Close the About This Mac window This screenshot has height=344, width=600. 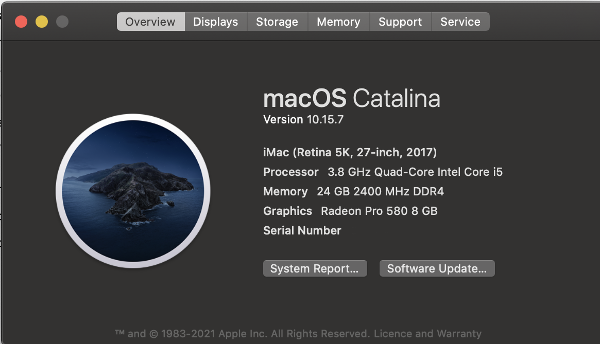coord(21,22)
